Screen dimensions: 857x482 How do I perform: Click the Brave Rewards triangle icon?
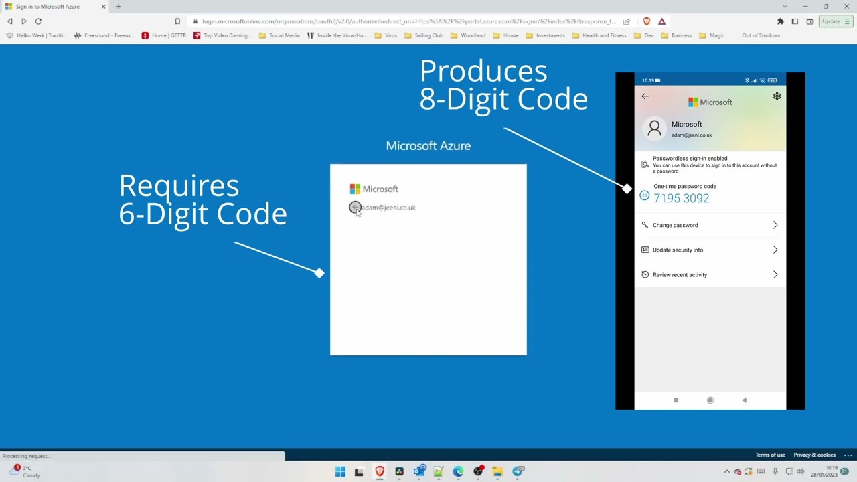pos(661,21)
